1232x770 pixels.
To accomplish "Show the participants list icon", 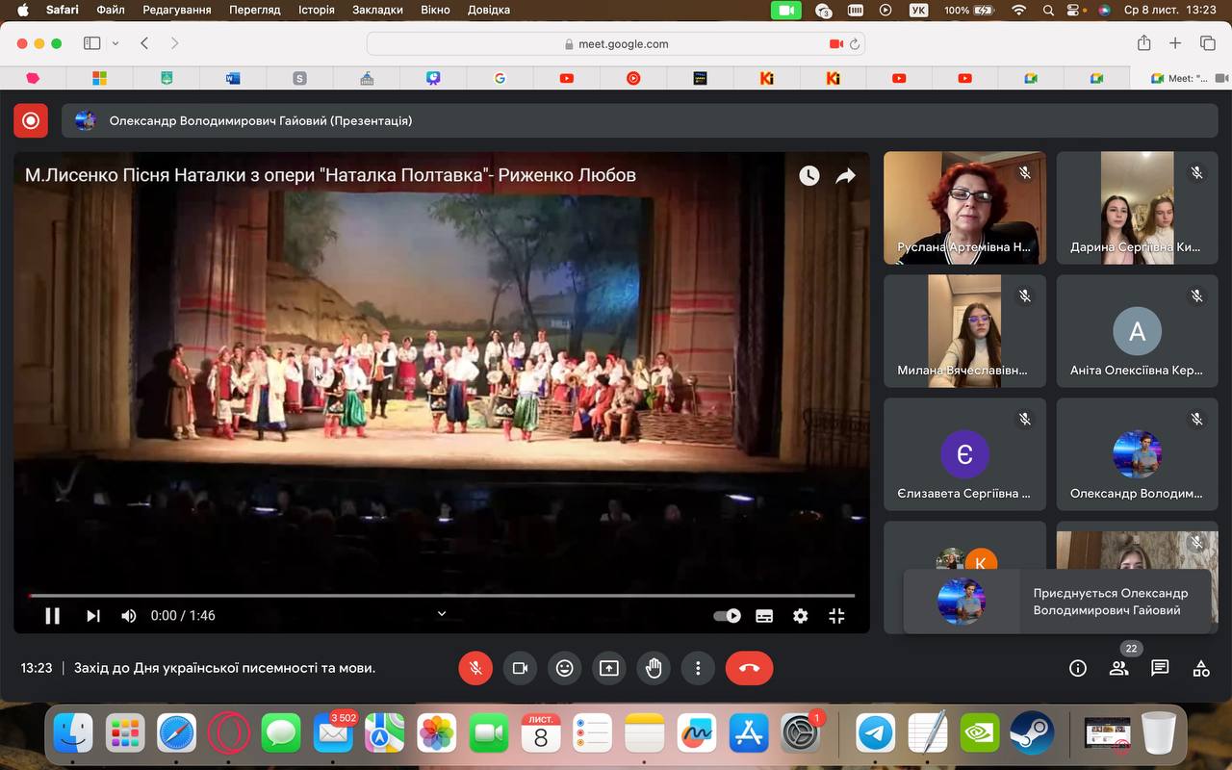I will pos(1118,668).
